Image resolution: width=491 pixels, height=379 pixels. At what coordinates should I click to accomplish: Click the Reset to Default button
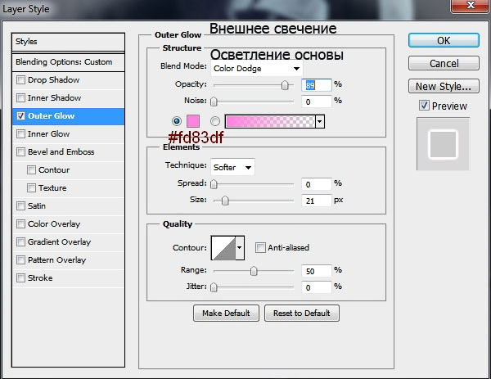coord(301,313)
